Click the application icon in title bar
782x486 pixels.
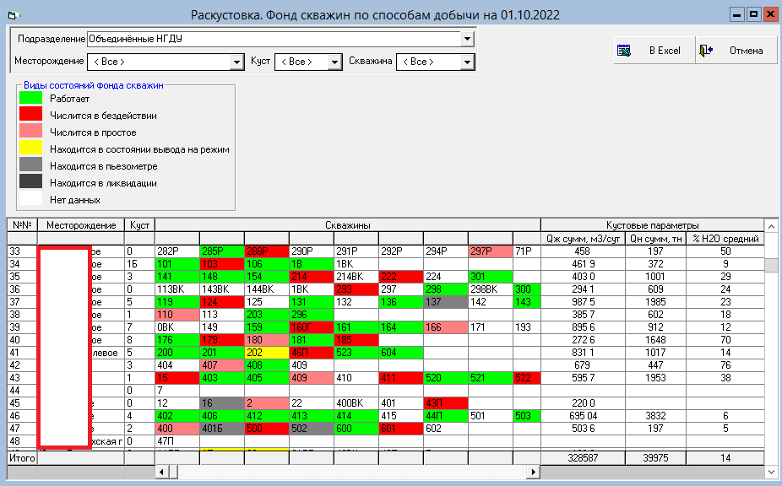tap(14, 15)
